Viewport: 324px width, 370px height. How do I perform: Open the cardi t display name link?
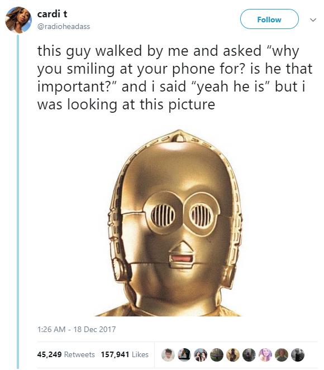(x=52, y=14)
